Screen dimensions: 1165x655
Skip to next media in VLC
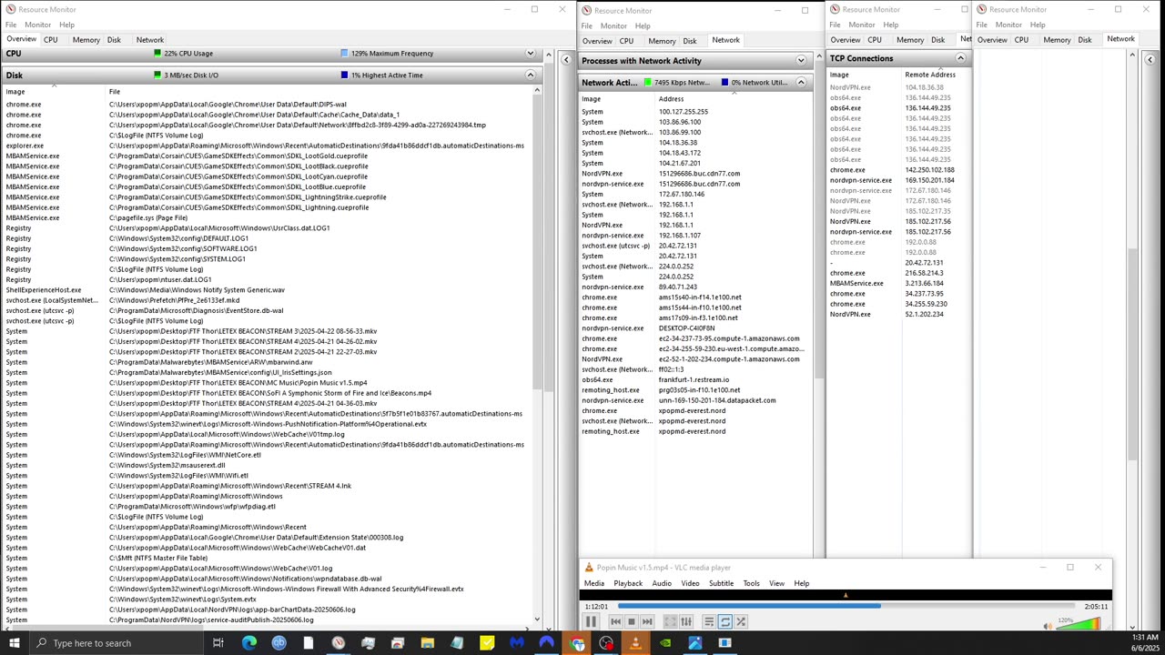(647, 621)
